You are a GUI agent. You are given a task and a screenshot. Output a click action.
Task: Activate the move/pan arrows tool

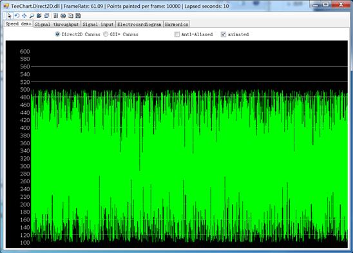click(x=24, y=15)
